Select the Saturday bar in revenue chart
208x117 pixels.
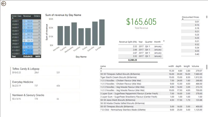coord(95,33)
